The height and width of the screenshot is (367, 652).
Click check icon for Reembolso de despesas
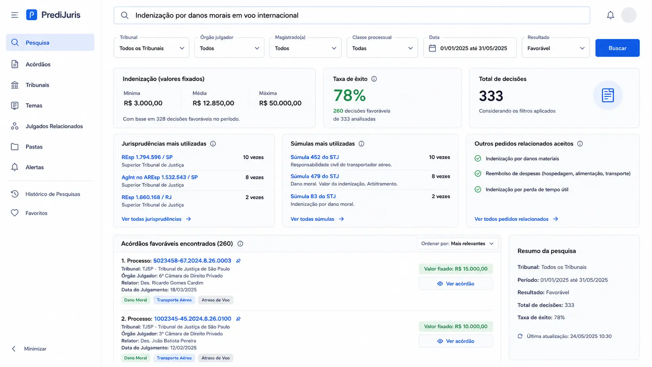(x=478, y=174)
